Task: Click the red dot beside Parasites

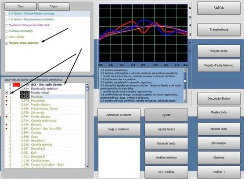Action: (6, 97)
